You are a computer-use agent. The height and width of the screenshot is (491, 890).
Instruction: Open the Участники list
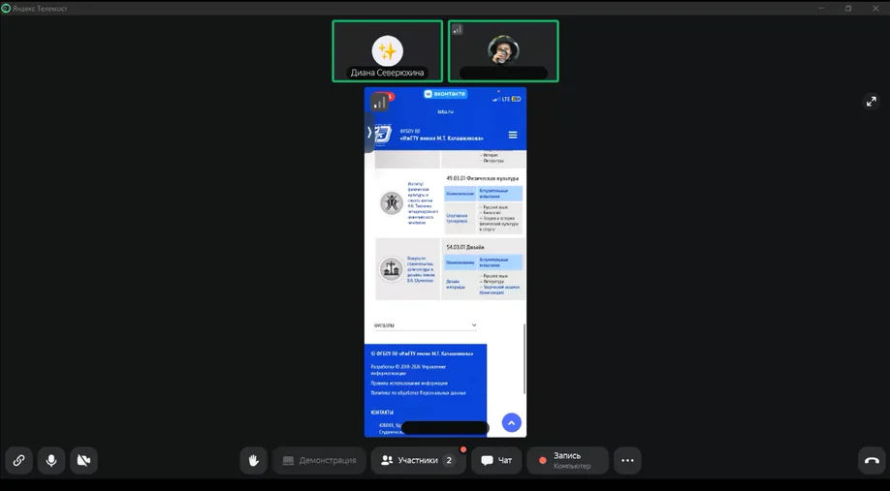point(419,460)
